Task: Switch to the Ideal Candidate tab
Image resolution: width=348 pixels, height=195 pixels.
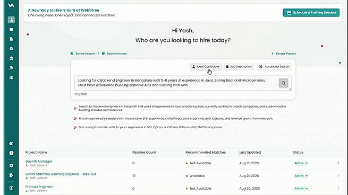Action: point(206,67)
